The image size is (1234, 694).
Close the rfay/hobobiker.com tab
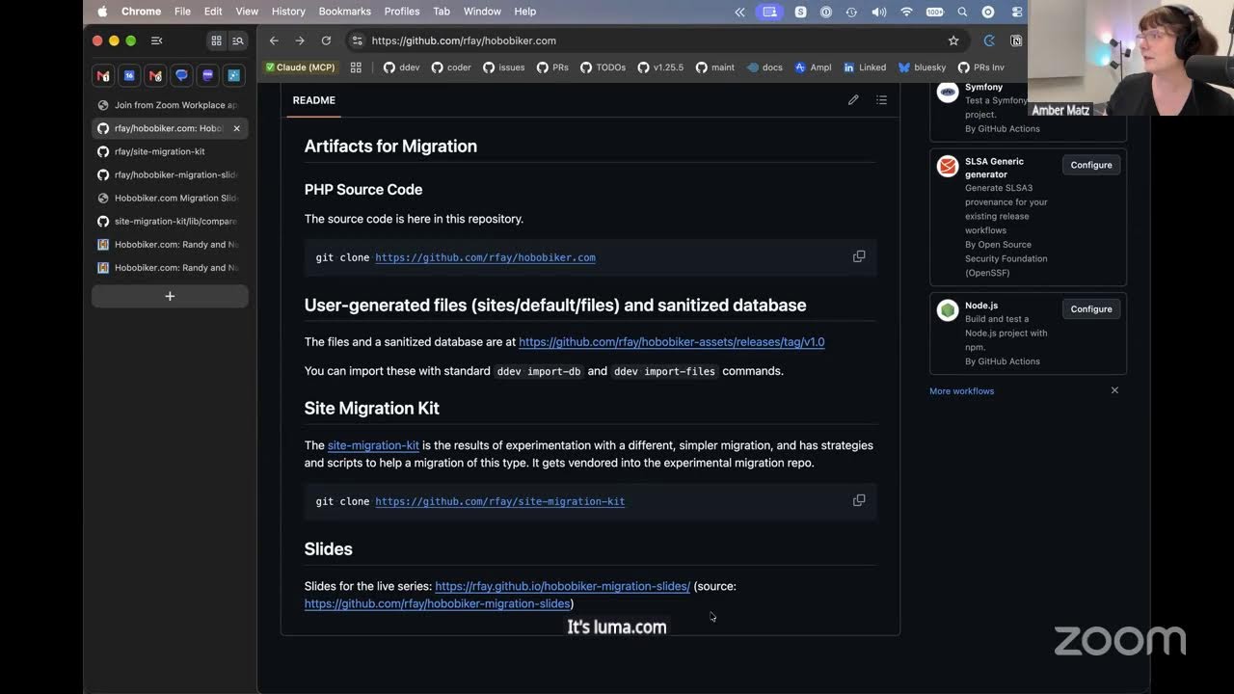point(236,128)
